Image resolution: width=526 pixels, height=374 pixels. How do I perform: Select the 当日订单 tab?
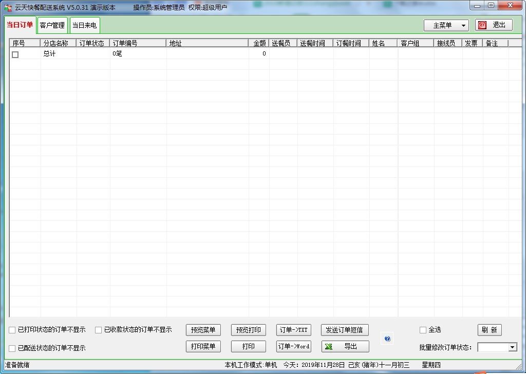click(x=20, y=25)
